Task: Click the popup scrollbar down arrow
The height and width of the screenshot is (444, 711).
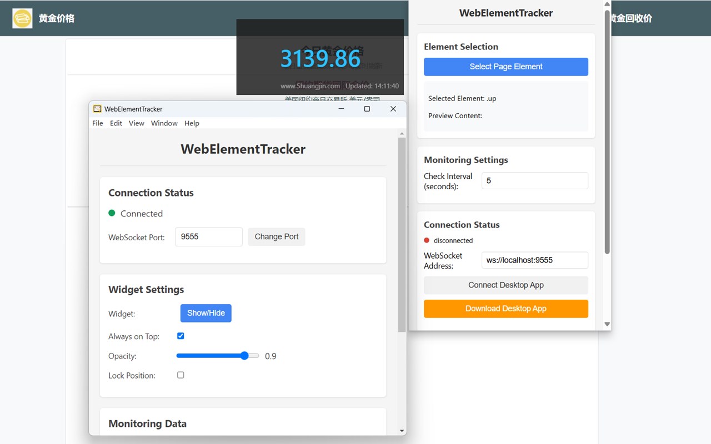Action: [607, 324]
